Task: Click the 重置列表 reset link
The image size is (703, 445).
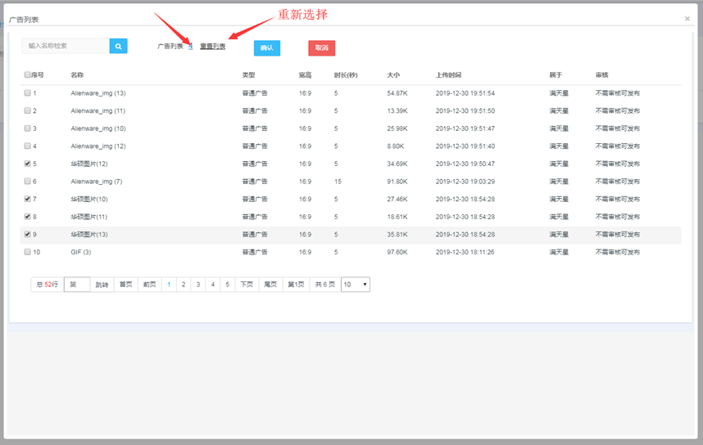Action: (x=213, y=47)
